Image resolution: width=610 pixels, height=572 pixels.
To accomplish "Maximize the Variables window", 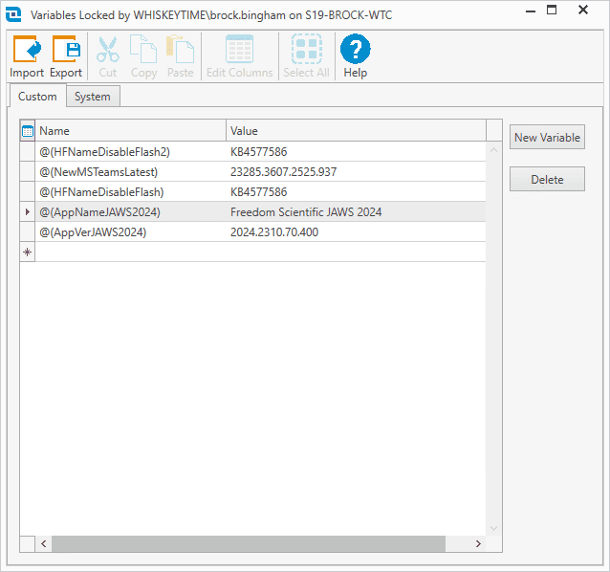I will pos(552,10).
